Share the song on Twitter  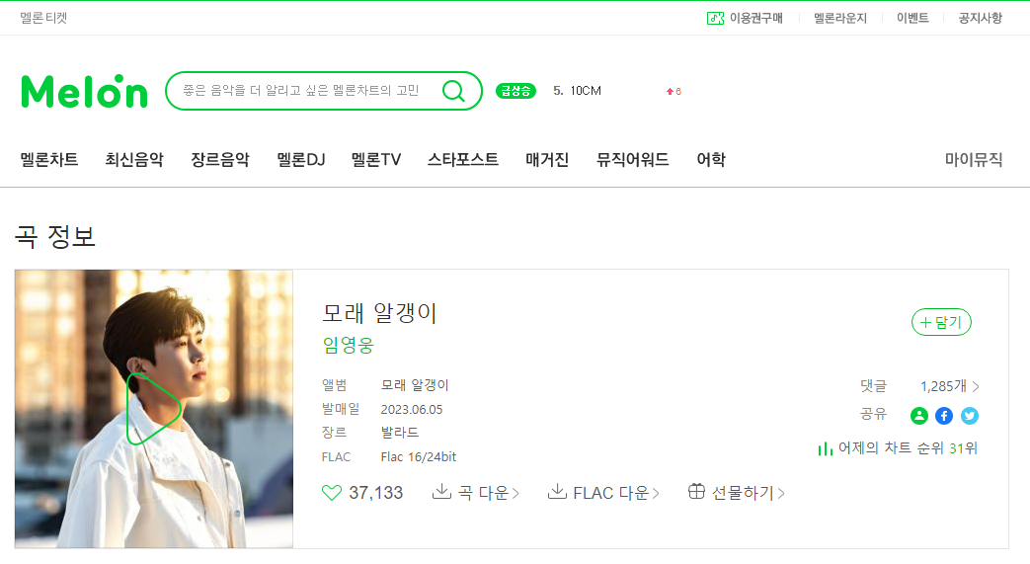point(970,416)
